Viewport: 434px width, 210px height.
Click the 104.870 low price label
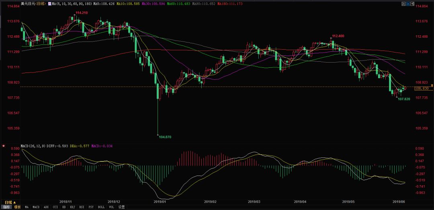[x=165, y=137]
